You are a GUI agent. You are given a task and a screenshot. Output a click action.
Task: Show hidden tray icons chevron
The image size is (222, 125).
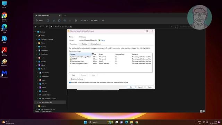pyautogui.click(x=195, y=122)
